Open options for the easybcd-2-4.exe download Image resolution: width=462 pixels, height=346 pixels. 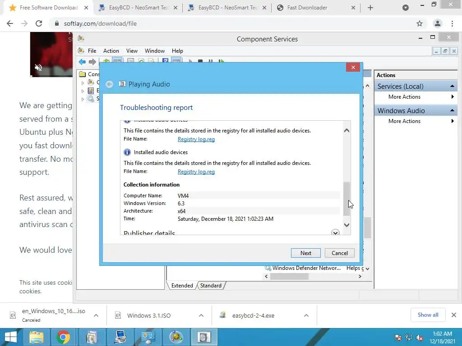tap(306, 315)
